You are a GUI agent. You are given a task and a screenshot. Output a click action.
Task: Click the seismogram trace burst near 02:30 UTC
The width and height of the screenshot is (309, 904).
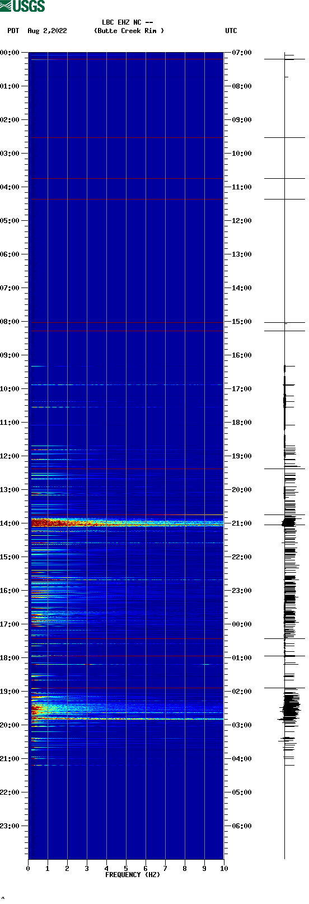coord(289,707)
